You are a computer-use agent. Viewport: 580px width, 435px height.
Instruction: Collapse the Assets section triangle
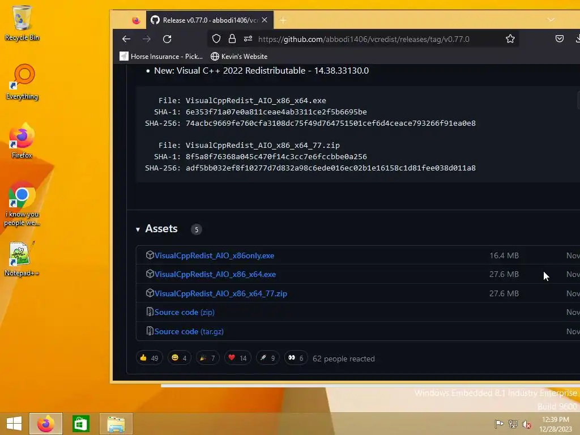(138, 229)
